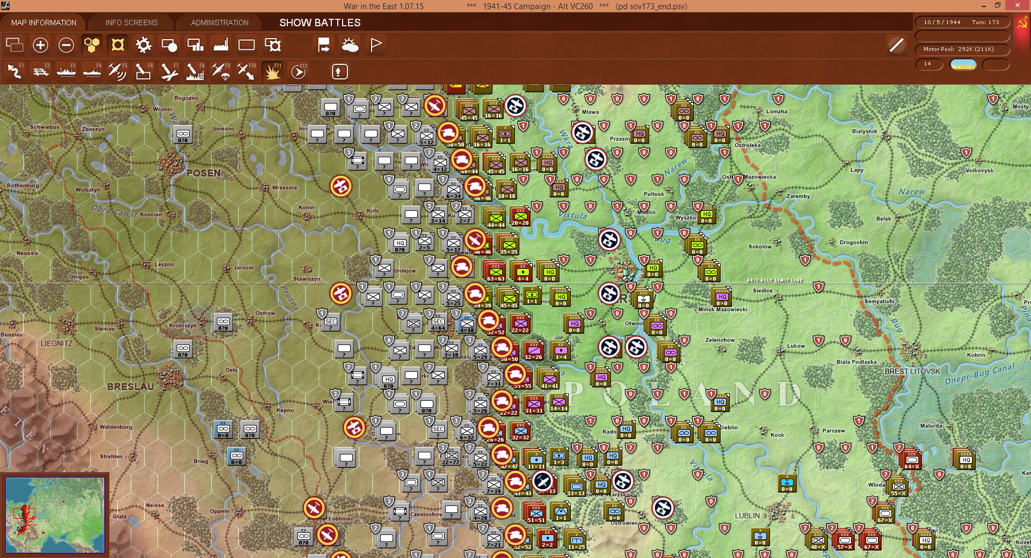Screen dimensions: 1031x558
Task: Click the outlined pennant flag icon
Action: click(376, 45)
